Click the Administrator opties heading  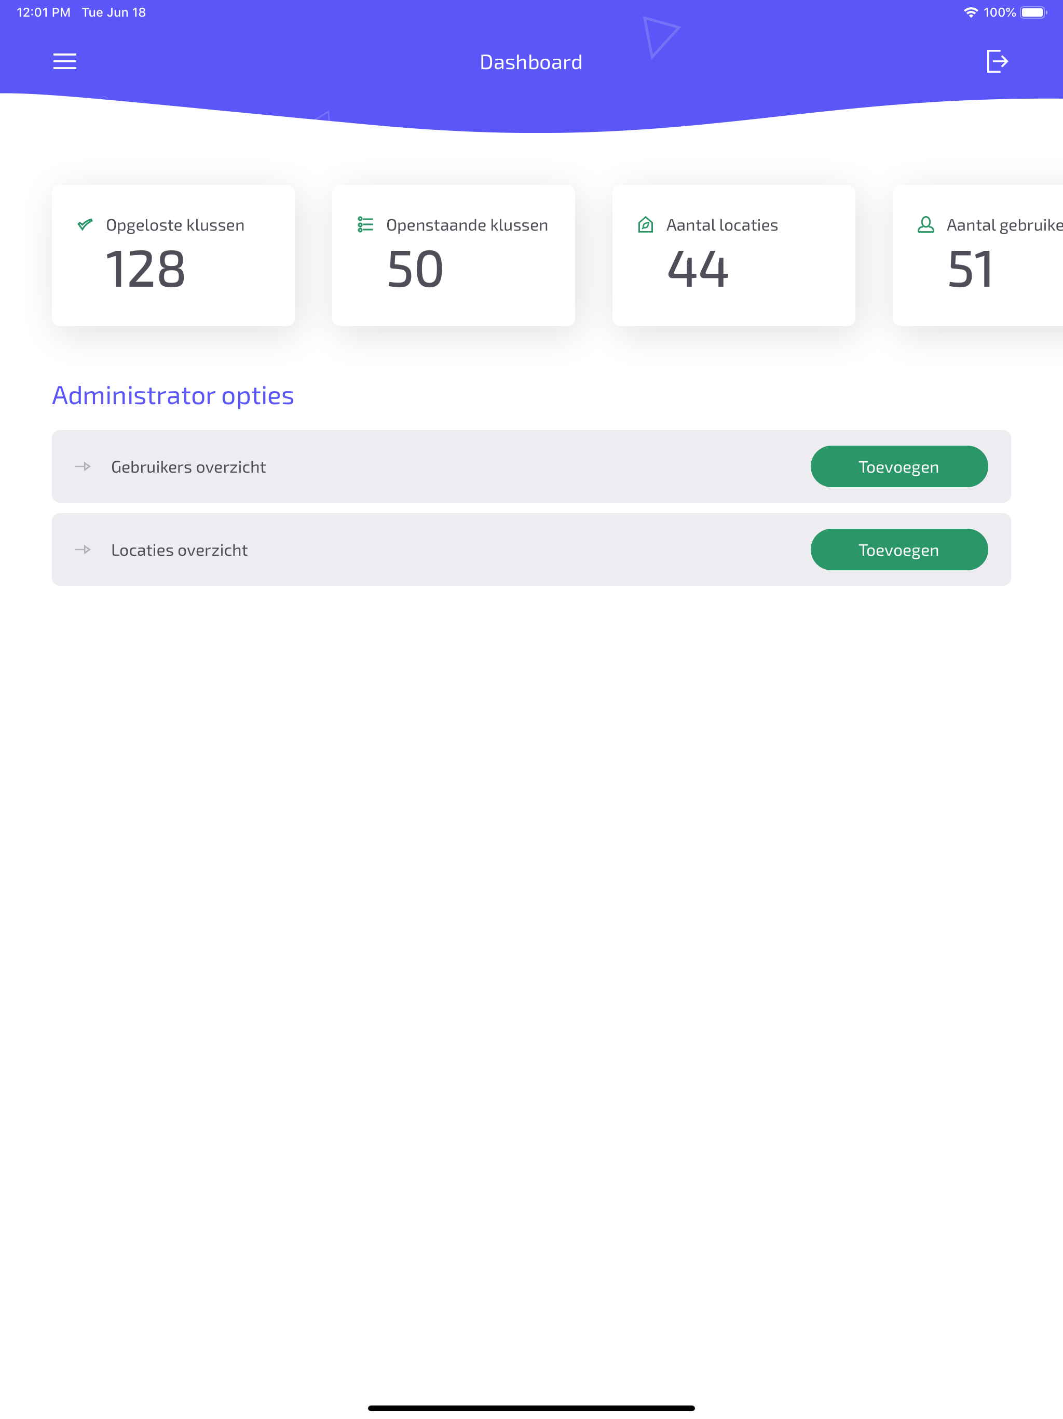click(x=173, y=396)
